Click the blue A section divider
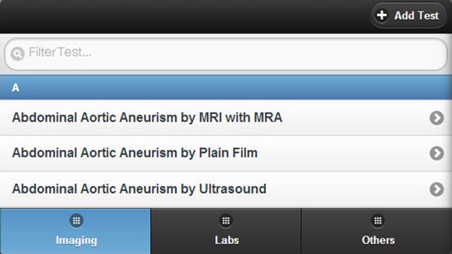This screenshot has height=254, width=452. 226,87
